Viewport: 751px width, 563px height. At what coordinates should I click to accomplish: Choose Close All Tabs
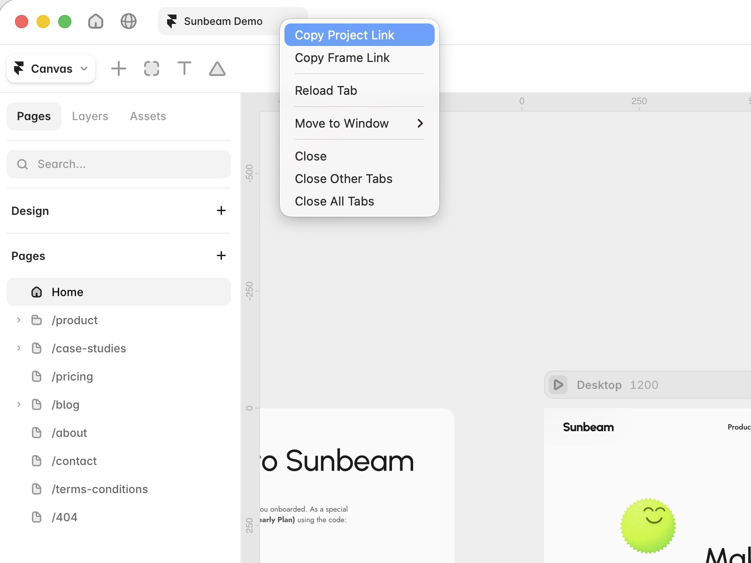pos(359,201)
